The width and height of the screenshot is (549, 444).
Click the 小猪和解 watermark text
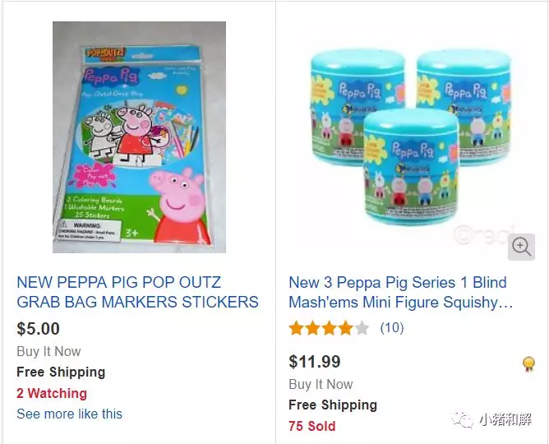tap(506, 421)
